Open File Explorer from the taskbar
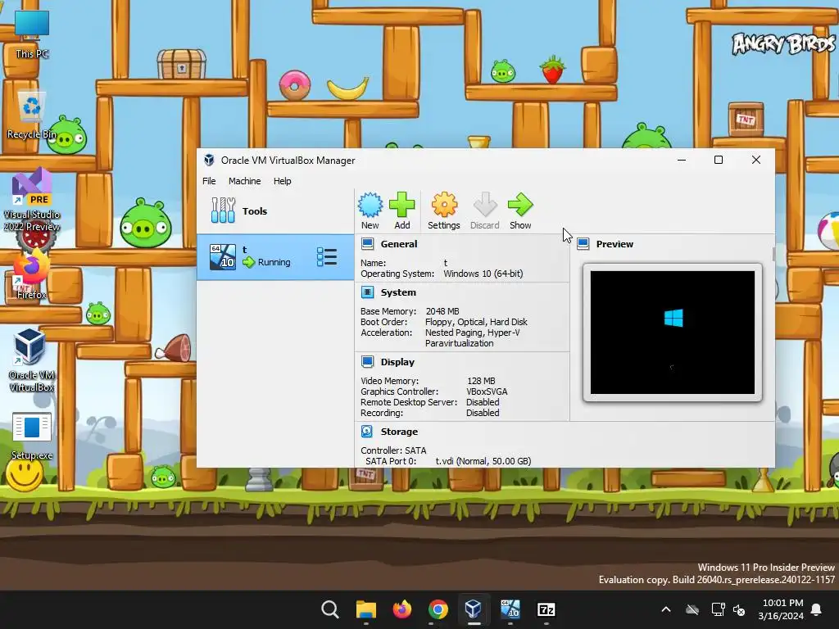 pyautogui.click(x=366, y=609)
